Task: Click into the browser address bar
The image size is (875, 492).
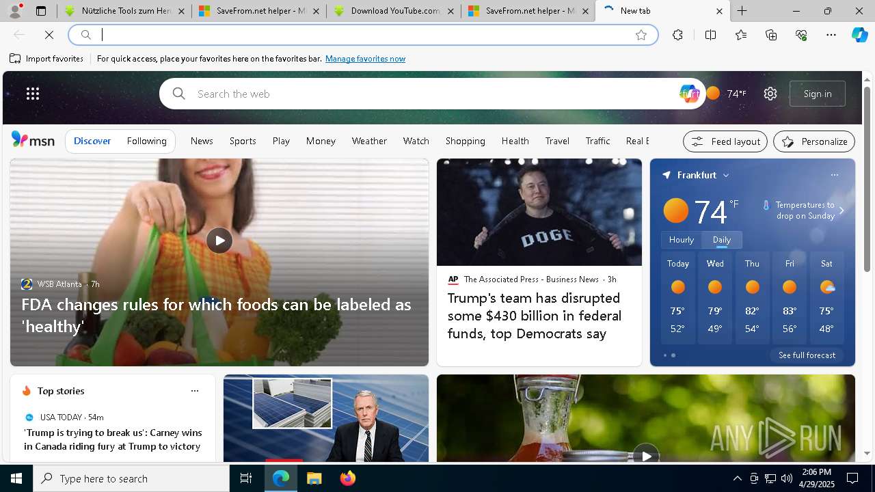Action: pos(362,35)
